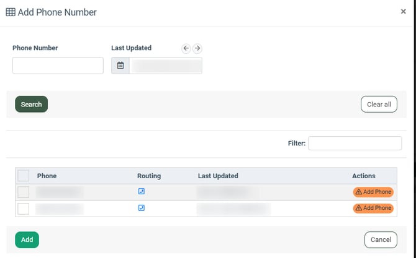416x258 pixels.
Task: Click the green Search button
Action: pos(31,105)
